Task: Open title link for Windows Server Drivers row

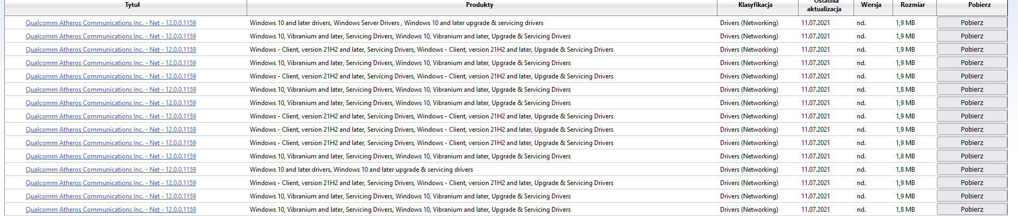Action: [x=111, y=23]
